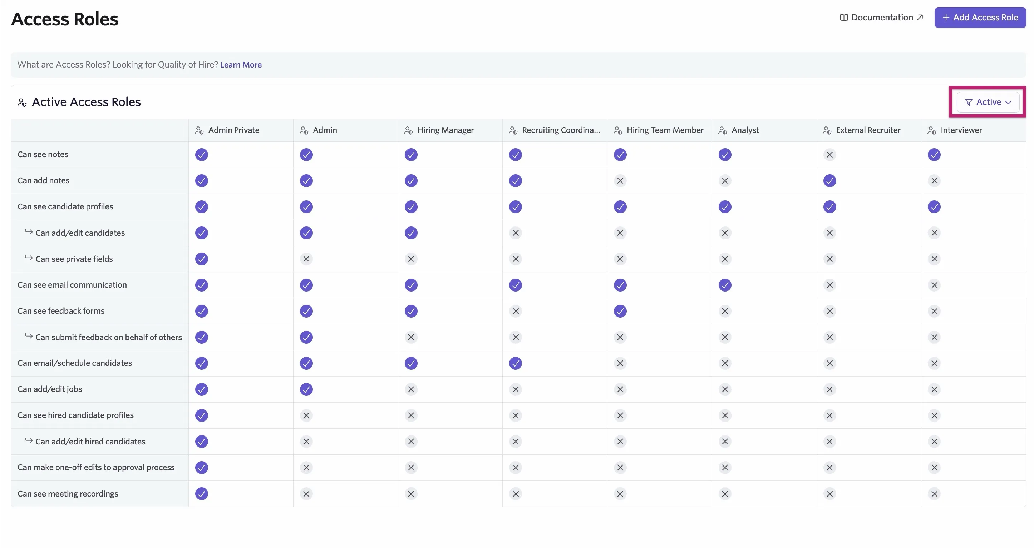Click the Can see email communication row label
Viewport: 1034px width, 548px height.
coord(72,285)
